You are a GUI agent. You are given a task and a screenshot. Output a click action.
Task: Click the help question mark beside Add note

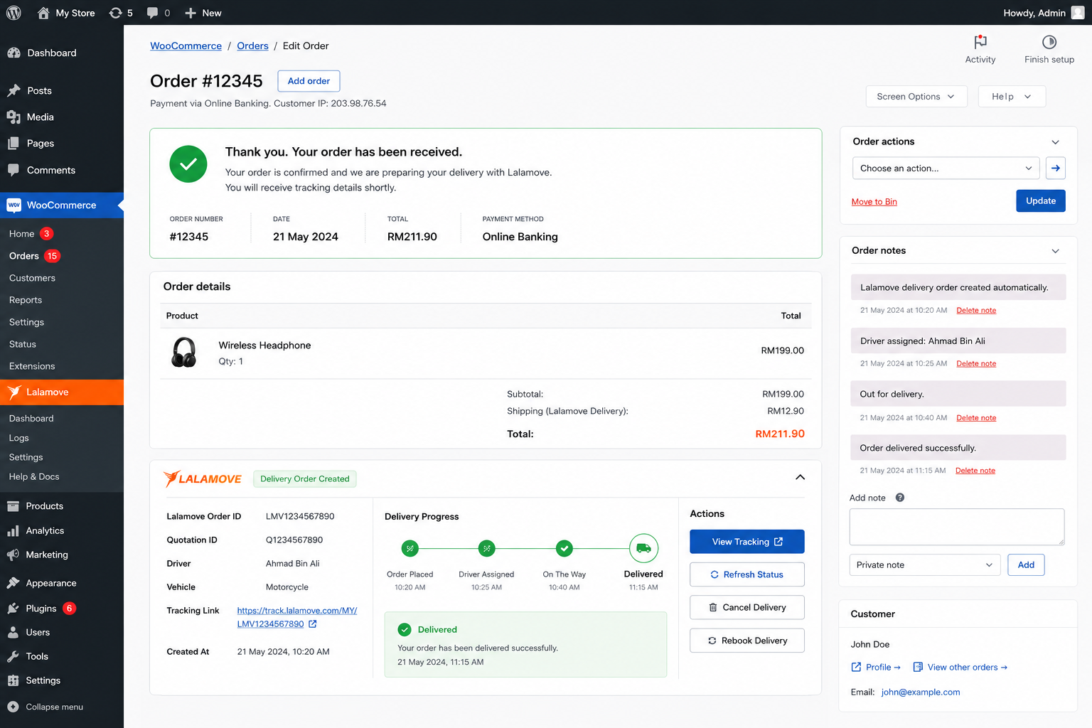pos(900,498)
